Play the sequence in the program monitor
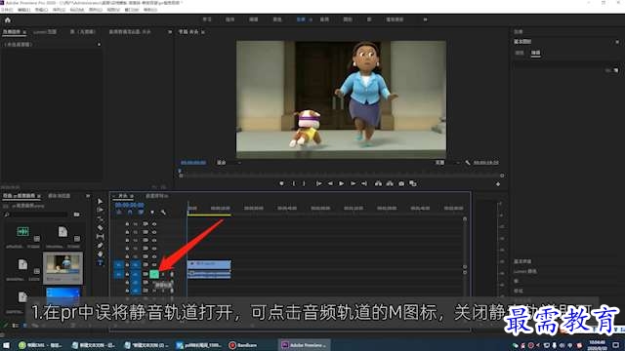This screenshot has width=625, height=351. pos(341,183)
